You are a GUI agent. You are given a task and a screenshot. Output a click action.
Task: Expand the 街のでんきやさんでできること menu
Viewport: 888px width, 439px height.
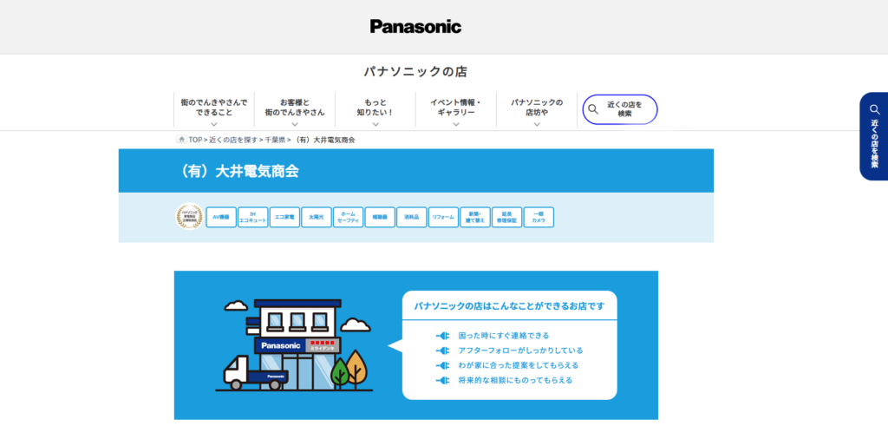213,110
